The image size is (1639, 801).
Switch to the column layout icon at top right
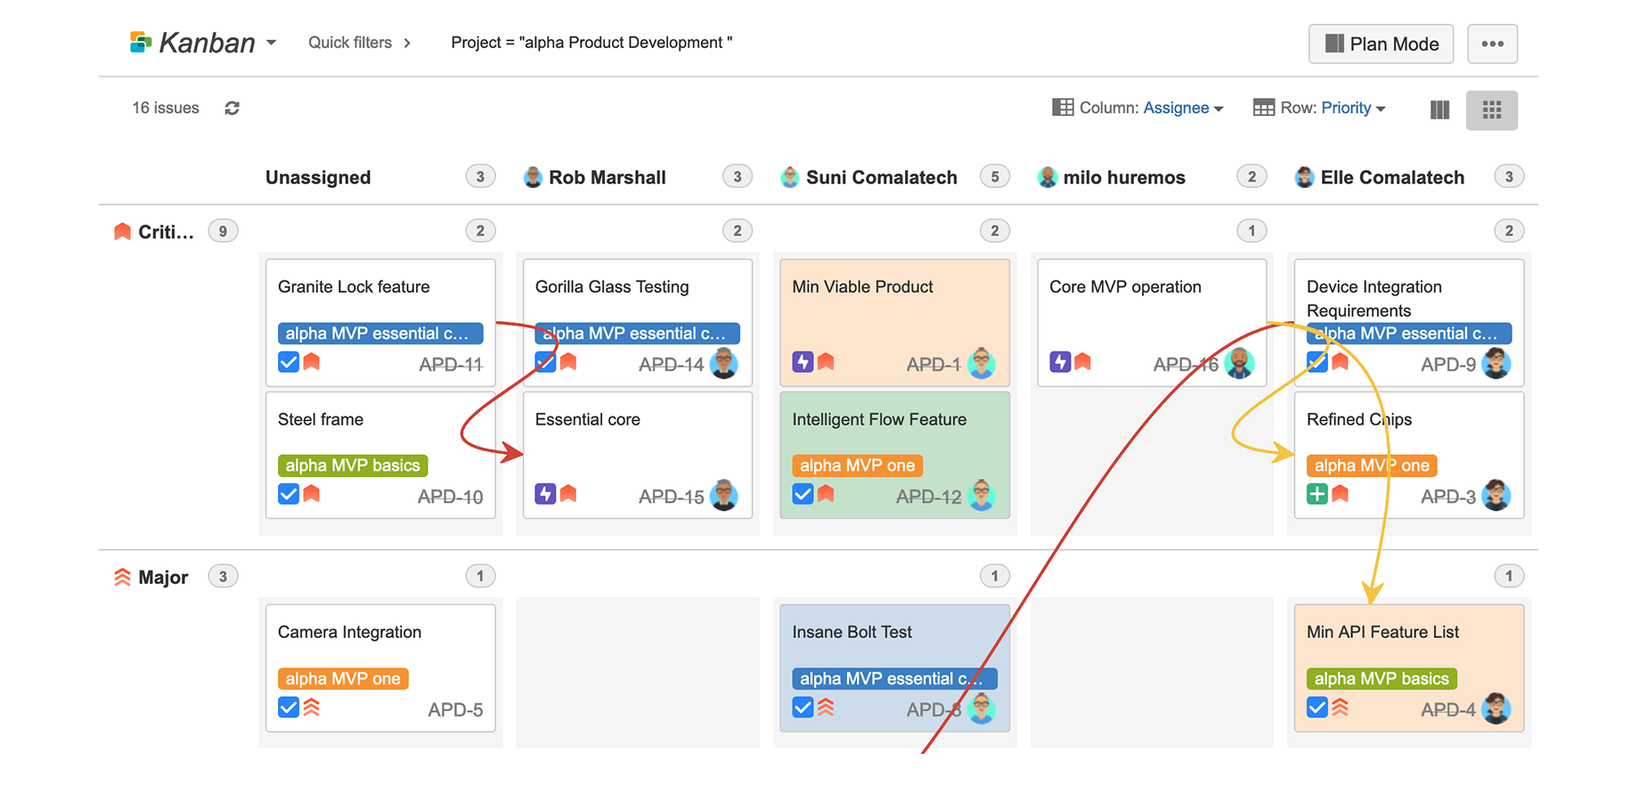tap(1439, 109)
